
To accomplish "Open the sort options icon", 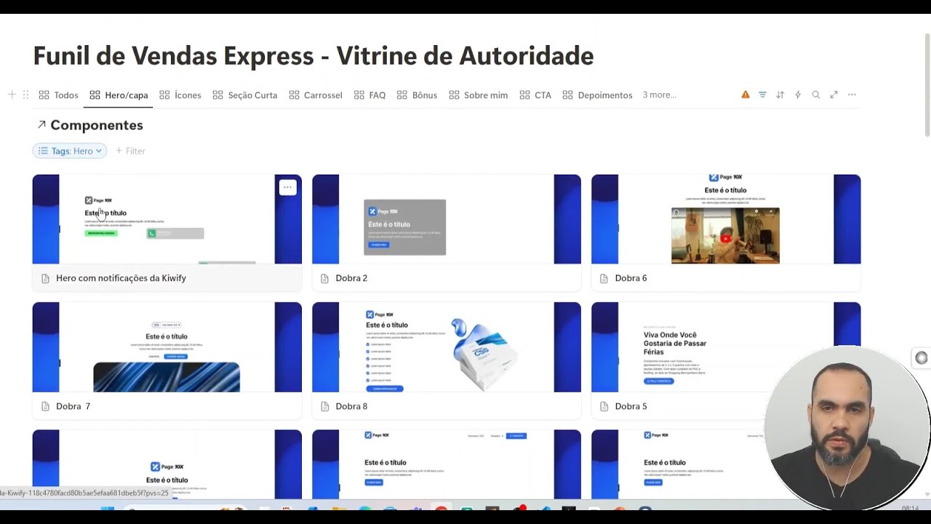I will coord(780,95).
